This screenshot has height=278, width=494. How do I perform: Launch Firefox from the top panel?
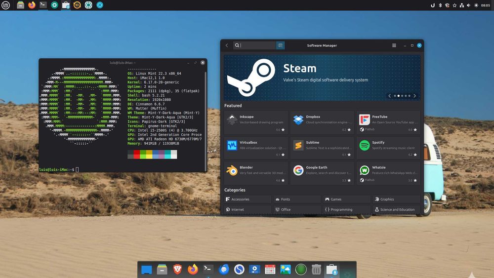click(x=32, y=5)
